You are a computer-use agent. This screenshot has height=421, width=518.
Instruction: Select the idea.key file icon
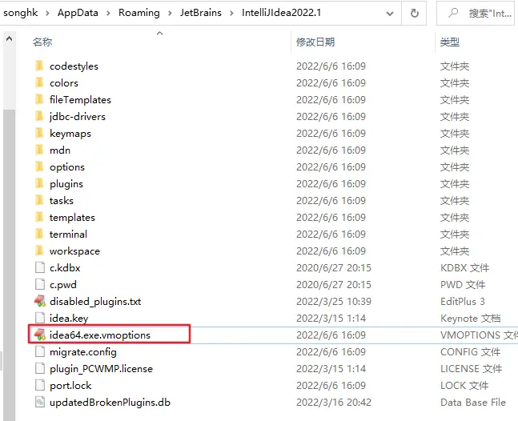40,319
